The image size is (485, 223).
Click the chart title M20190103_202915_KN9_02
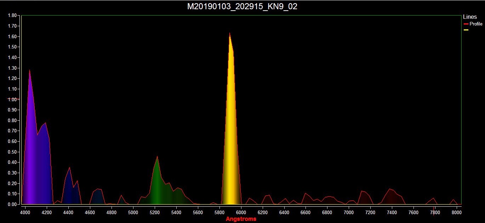tap(242, 6)
